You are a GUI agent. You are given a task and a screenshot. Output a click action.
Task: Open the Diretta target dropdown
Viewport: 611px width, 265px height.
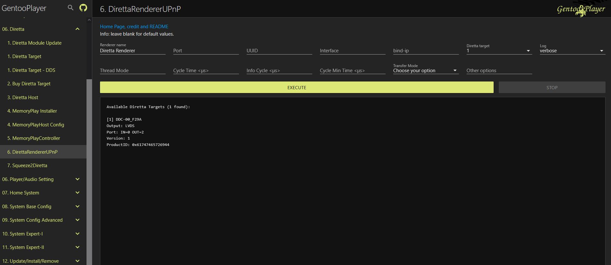499,51
